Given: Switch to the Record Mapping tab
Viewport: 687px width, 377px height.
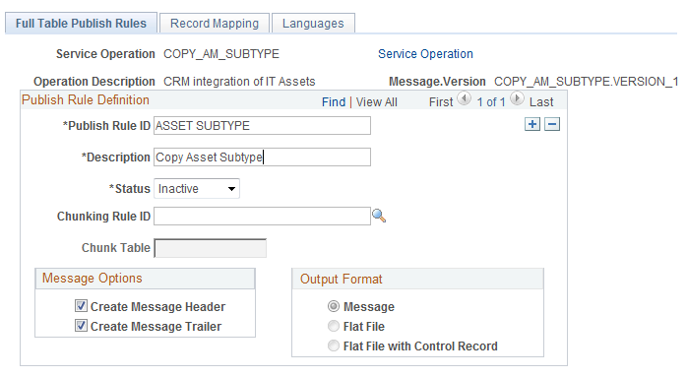Looking at the screenshot, I should (x=215, y=24).
